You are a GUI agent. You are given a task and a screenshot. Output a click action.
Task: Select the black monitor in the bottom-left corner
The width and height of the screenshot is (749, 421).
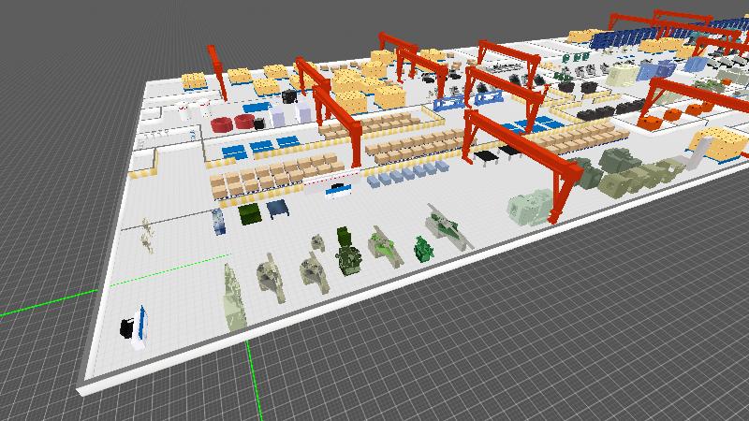click(126, 329)
